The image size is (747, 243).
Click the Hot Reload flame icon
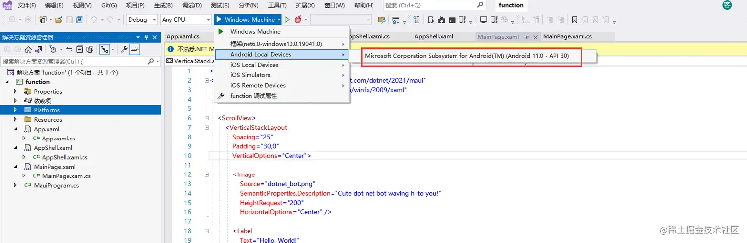click(298, 20)
